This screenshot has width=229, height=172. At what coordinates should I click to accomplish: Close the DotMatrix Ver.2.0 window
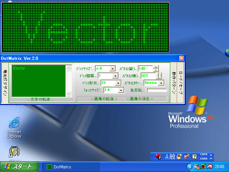pos(181,58)
